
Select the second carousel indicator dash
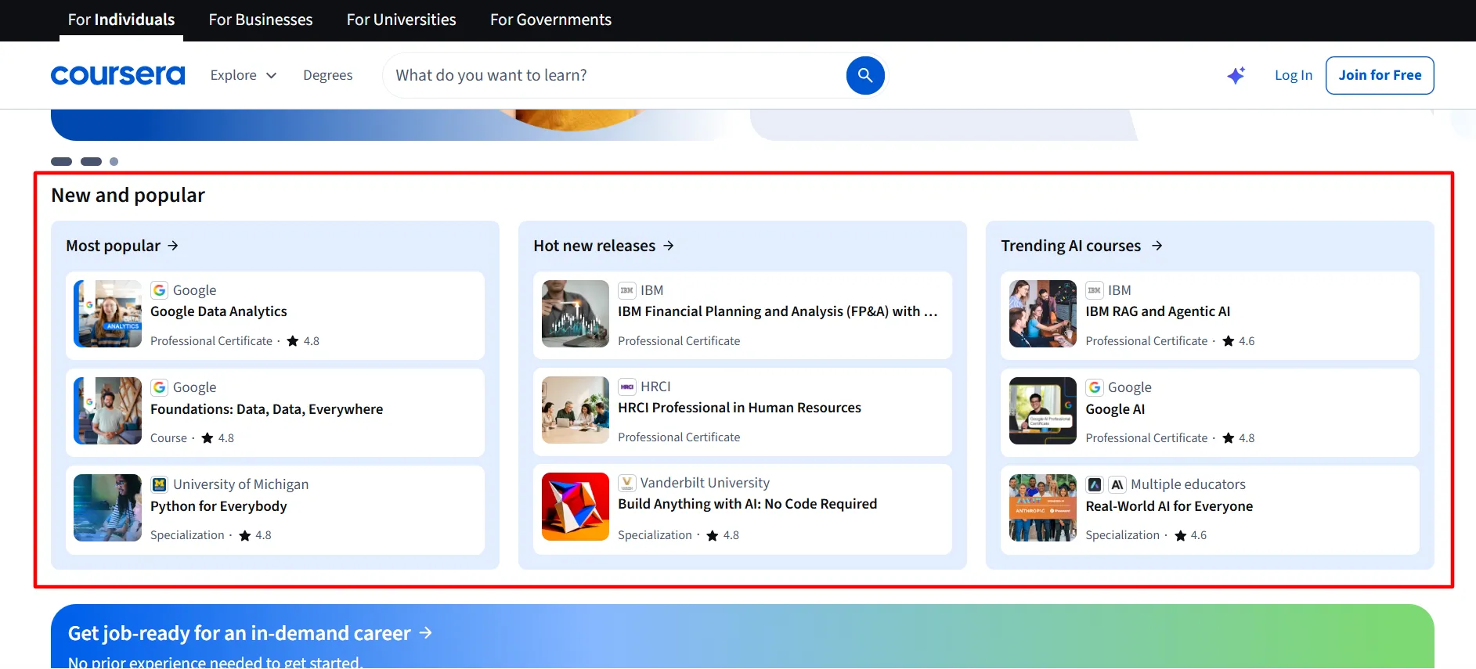[x=91, y=161]
